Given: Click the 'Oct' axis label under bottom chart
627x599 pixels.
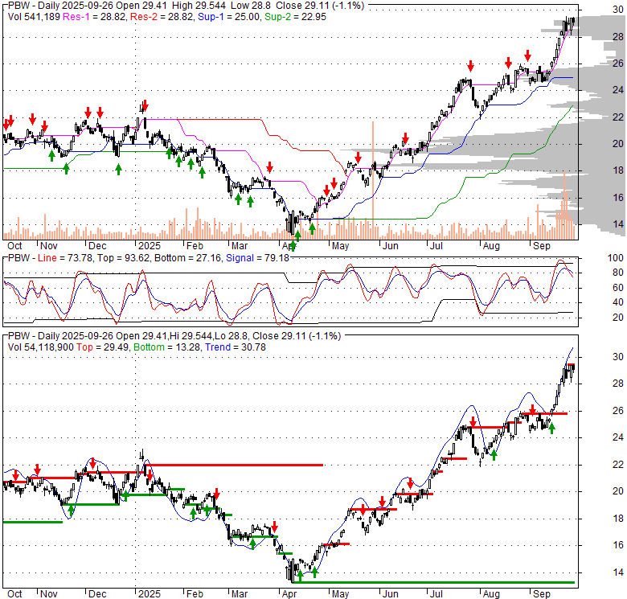Looking at the screenshot, I should pyautogui.click(x=14, y=594).
